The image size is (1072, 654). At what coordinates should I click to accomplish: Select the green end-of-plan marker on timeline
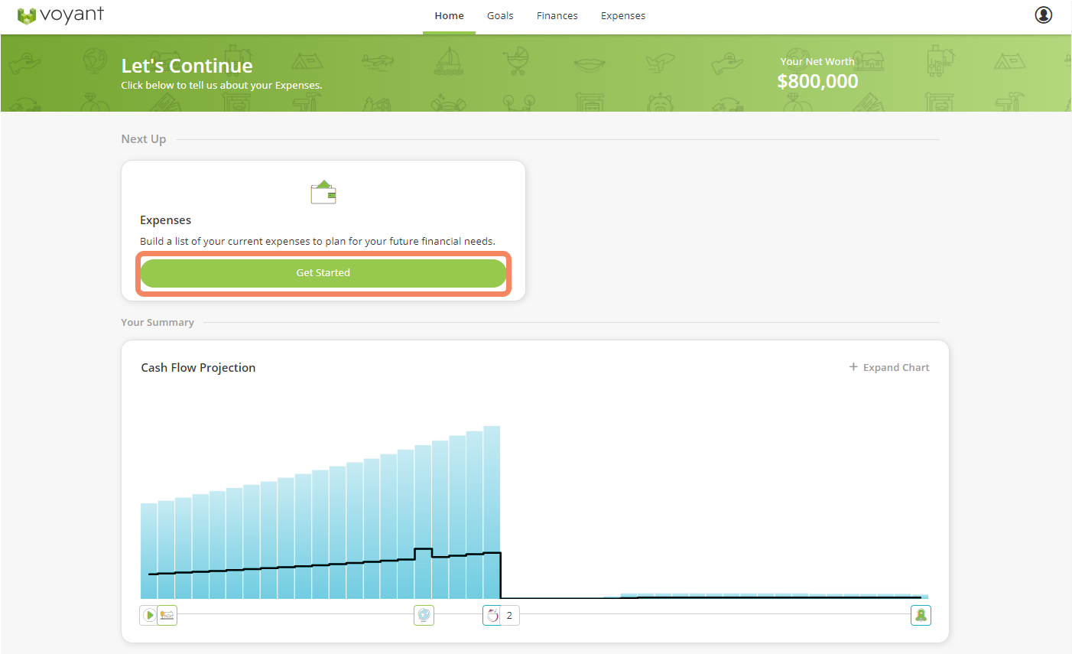921,615
